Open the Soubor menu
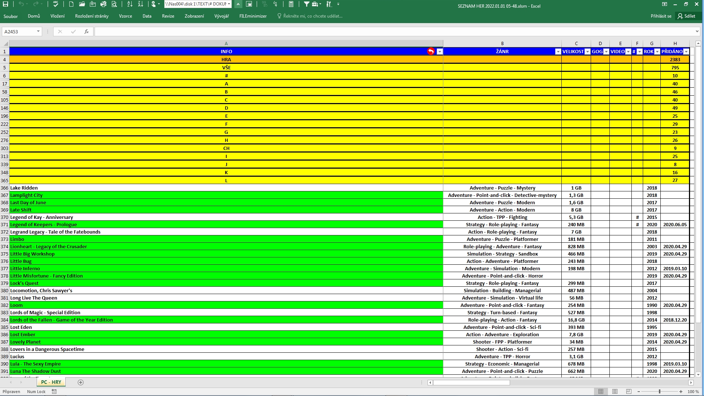The image size is (704, 396). (x=11, y=16)
